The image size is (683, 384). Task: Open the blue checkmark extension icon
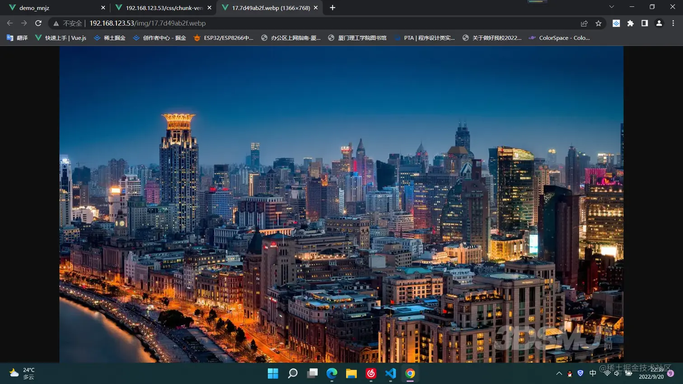pos(616,23)
